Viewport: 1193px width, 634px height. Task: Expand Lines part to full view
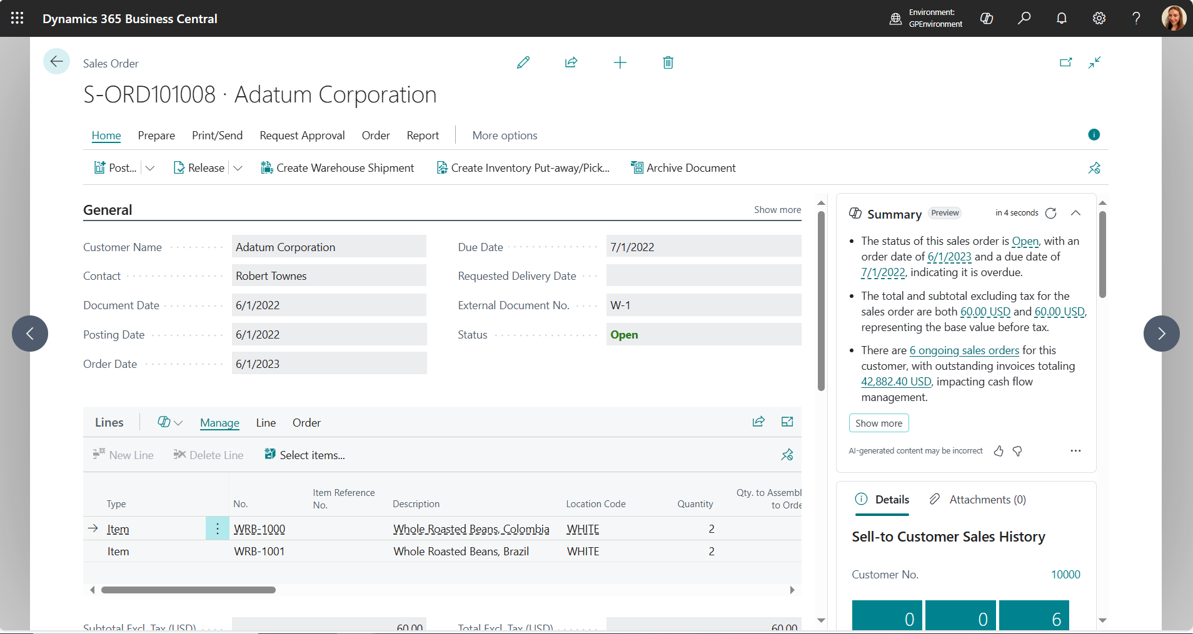click(787, 422)
